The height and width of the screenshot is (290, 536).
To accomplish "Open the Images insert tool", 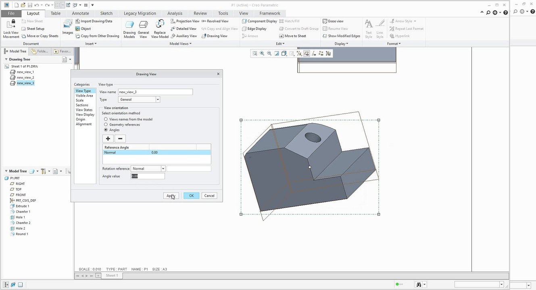I will [x=68, y=28].
